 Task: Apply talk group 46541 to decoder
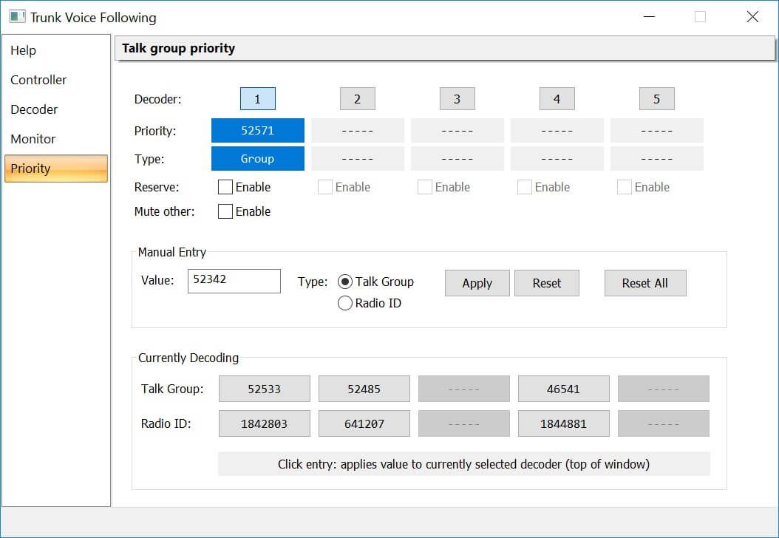point(563,389)
